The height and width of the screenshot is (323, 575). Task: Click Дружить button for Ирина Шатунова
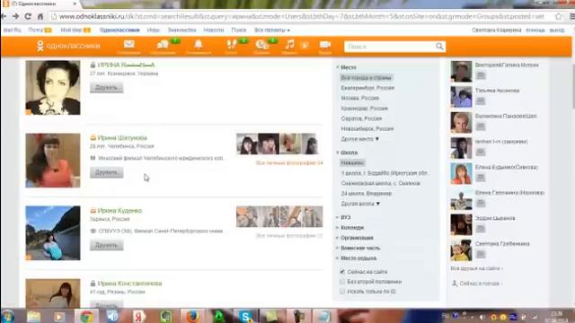click(106, 172)
